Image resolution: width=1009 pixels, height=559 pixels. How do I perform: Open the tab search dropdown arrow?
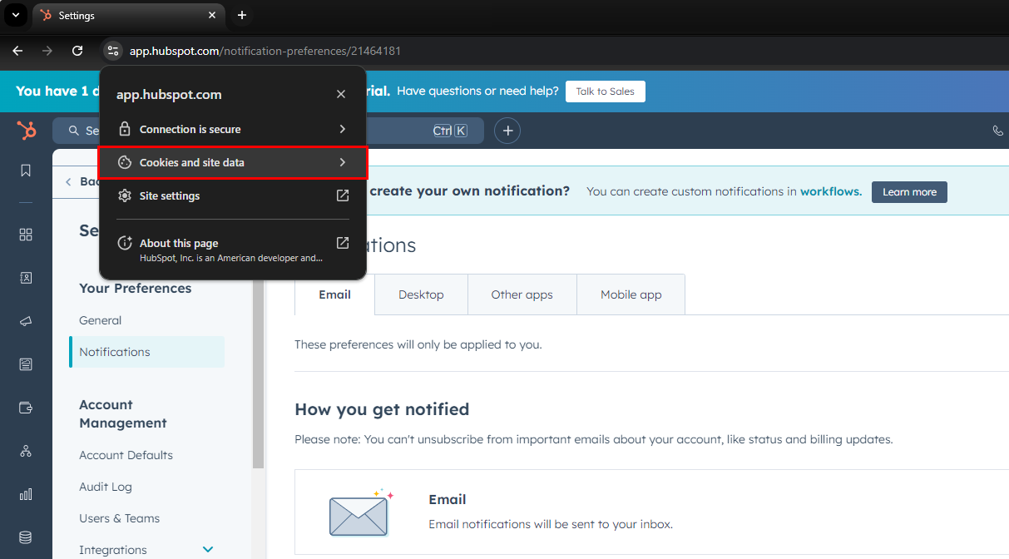pyautogui.click(x=15, y=15)
